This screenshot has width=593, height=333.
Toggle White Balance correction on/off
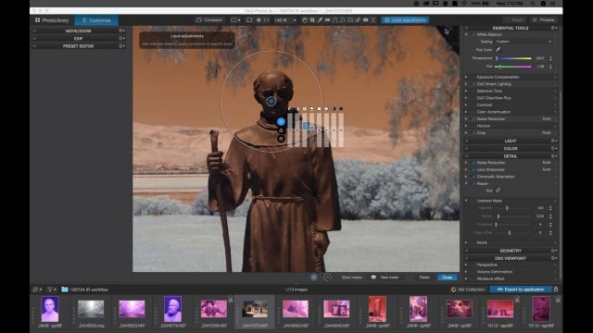coord(473,34)
